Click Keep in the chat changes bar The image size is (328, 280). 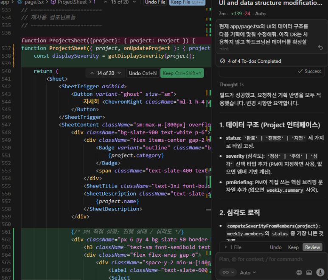click(x=293, y=247)
